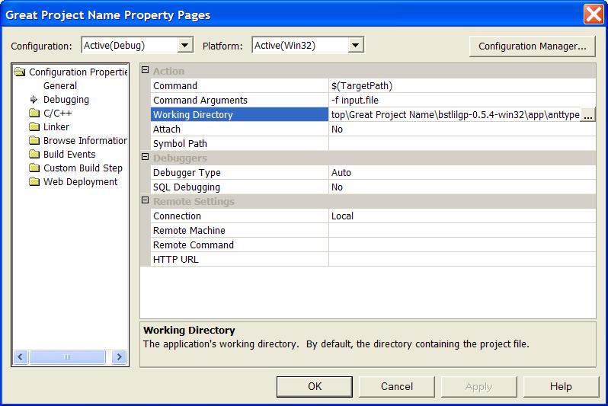Click the C/C++ folder icon
608x406 pixels.
point(34,113)
